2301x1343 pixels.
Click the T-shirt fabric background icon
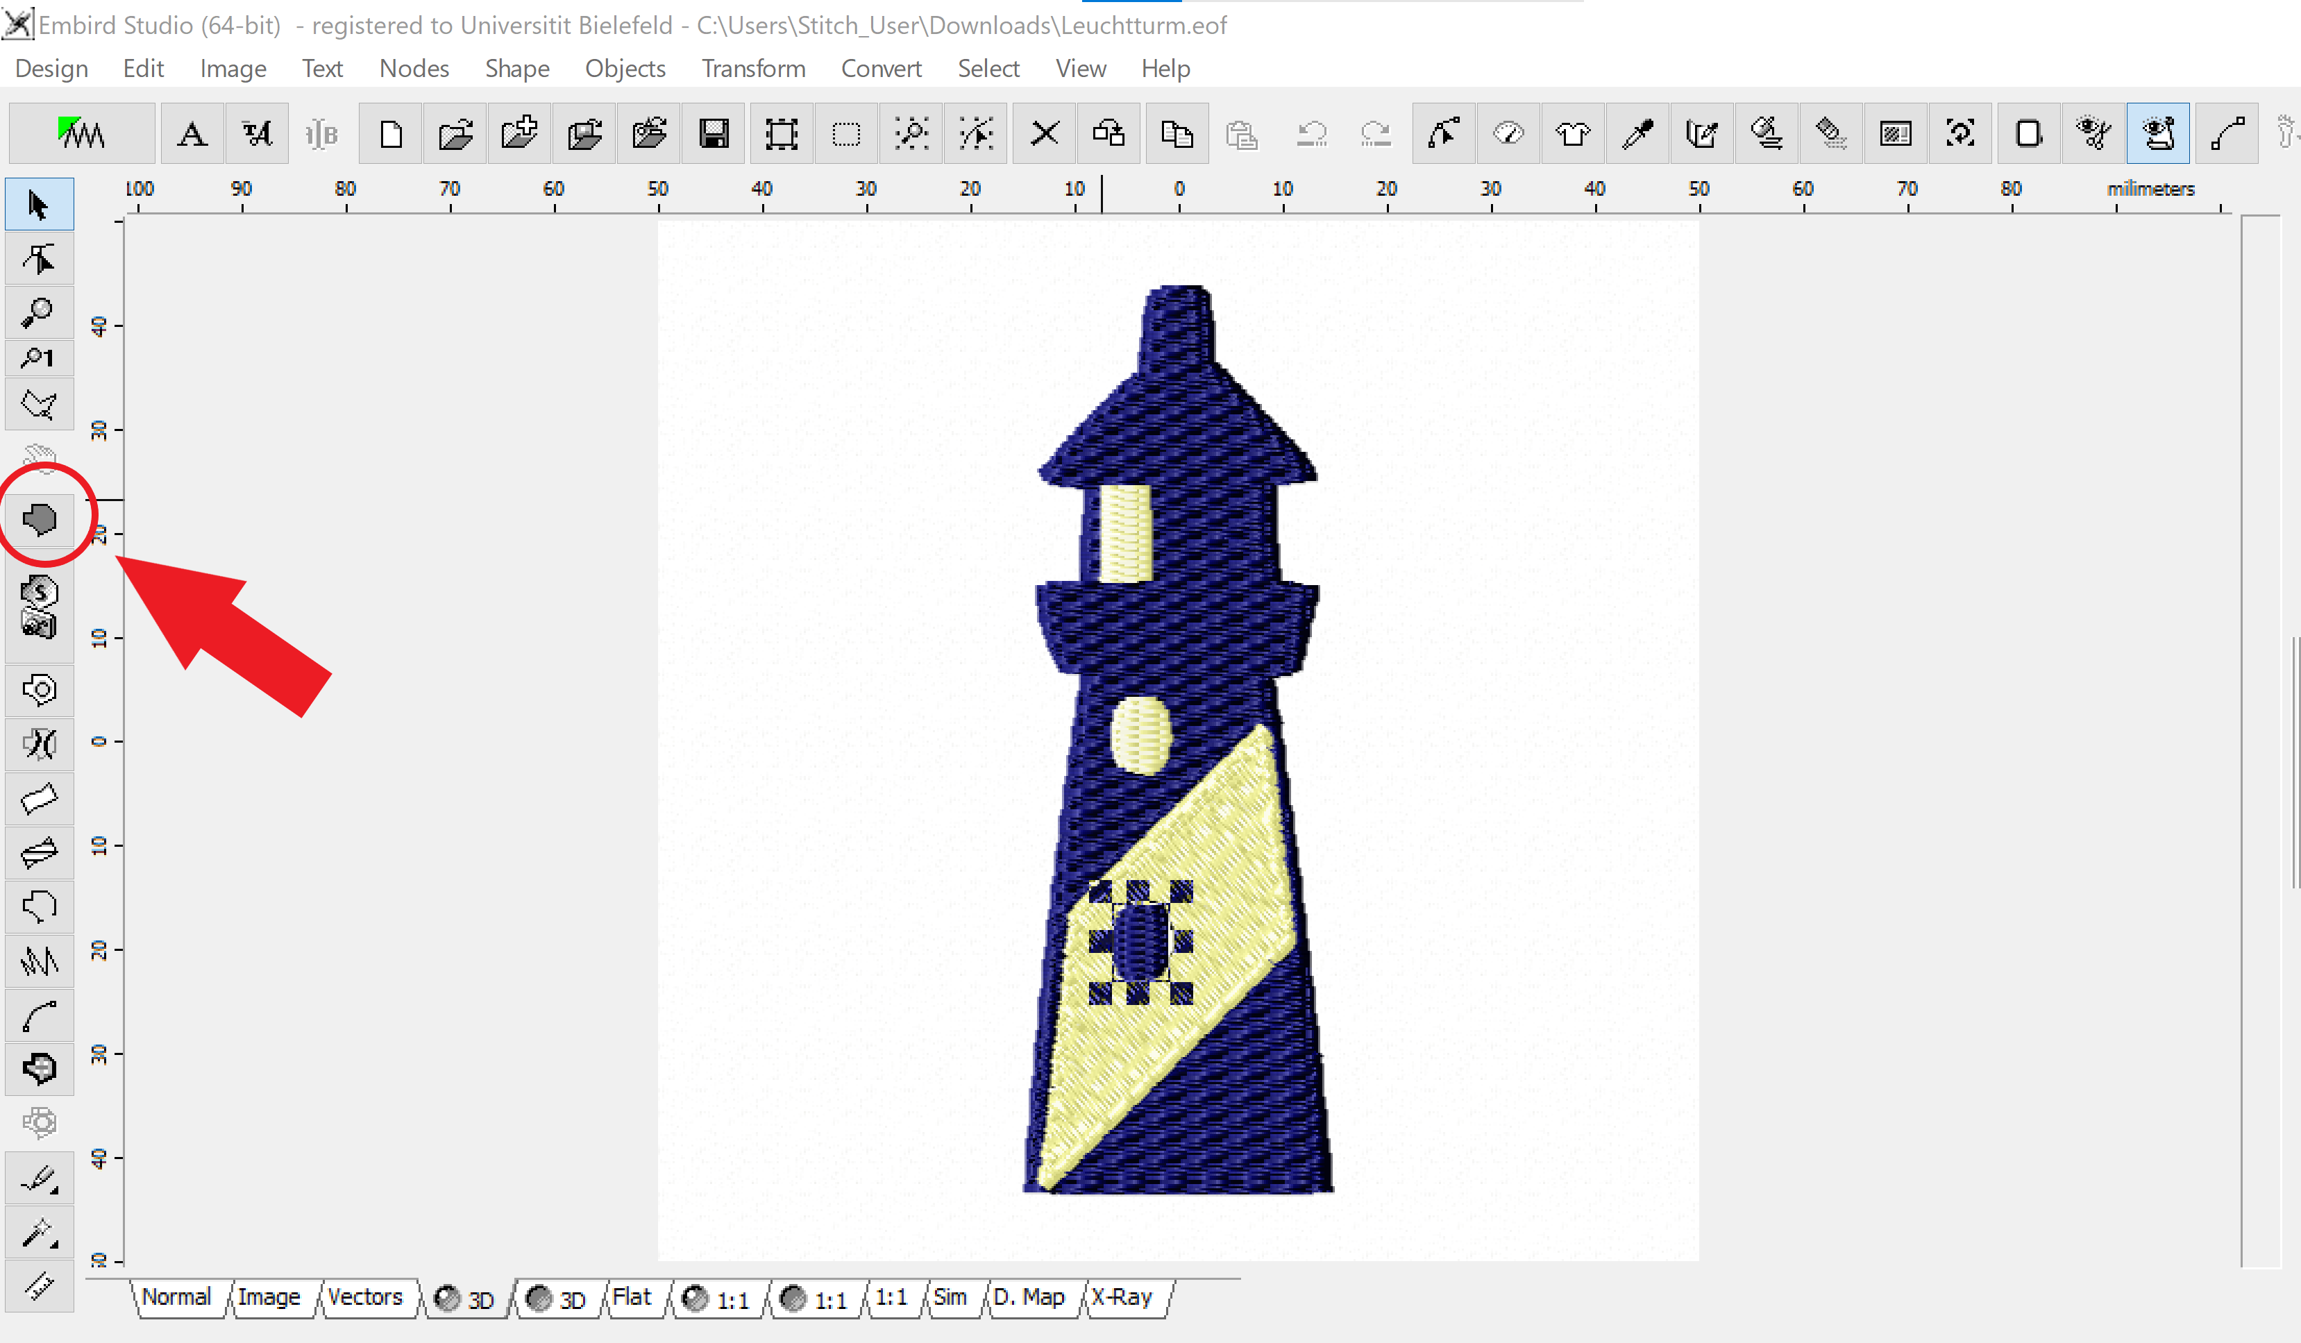click(x=1572, y=134)
